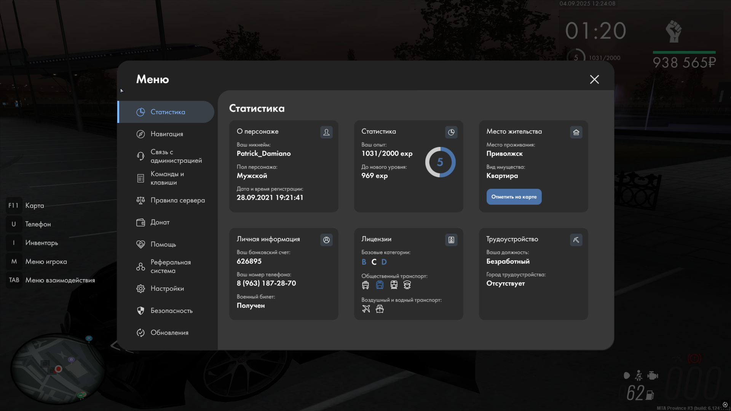The height and width of the screenshot is (411, 731).
Task: Click the level 5 circular progress ring
Action: point(440,162)
